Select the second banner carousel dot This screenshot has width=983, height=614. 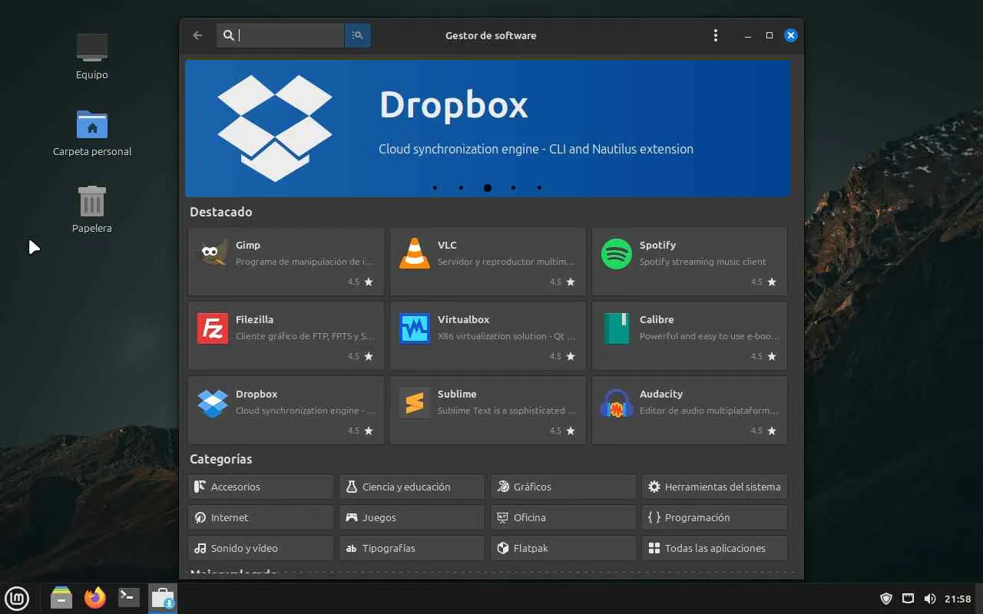click(461, 187)
